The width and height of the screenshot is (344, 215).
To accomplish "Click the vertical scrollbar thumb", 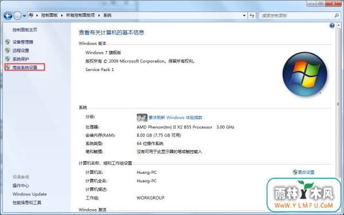I will [x=338, y=104].
